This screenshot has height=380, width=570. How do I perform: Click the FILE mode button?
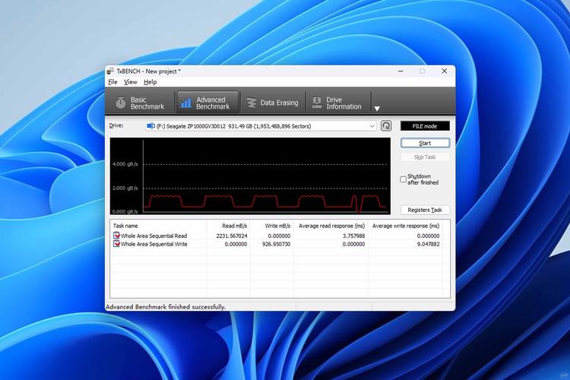coord(425,126)
